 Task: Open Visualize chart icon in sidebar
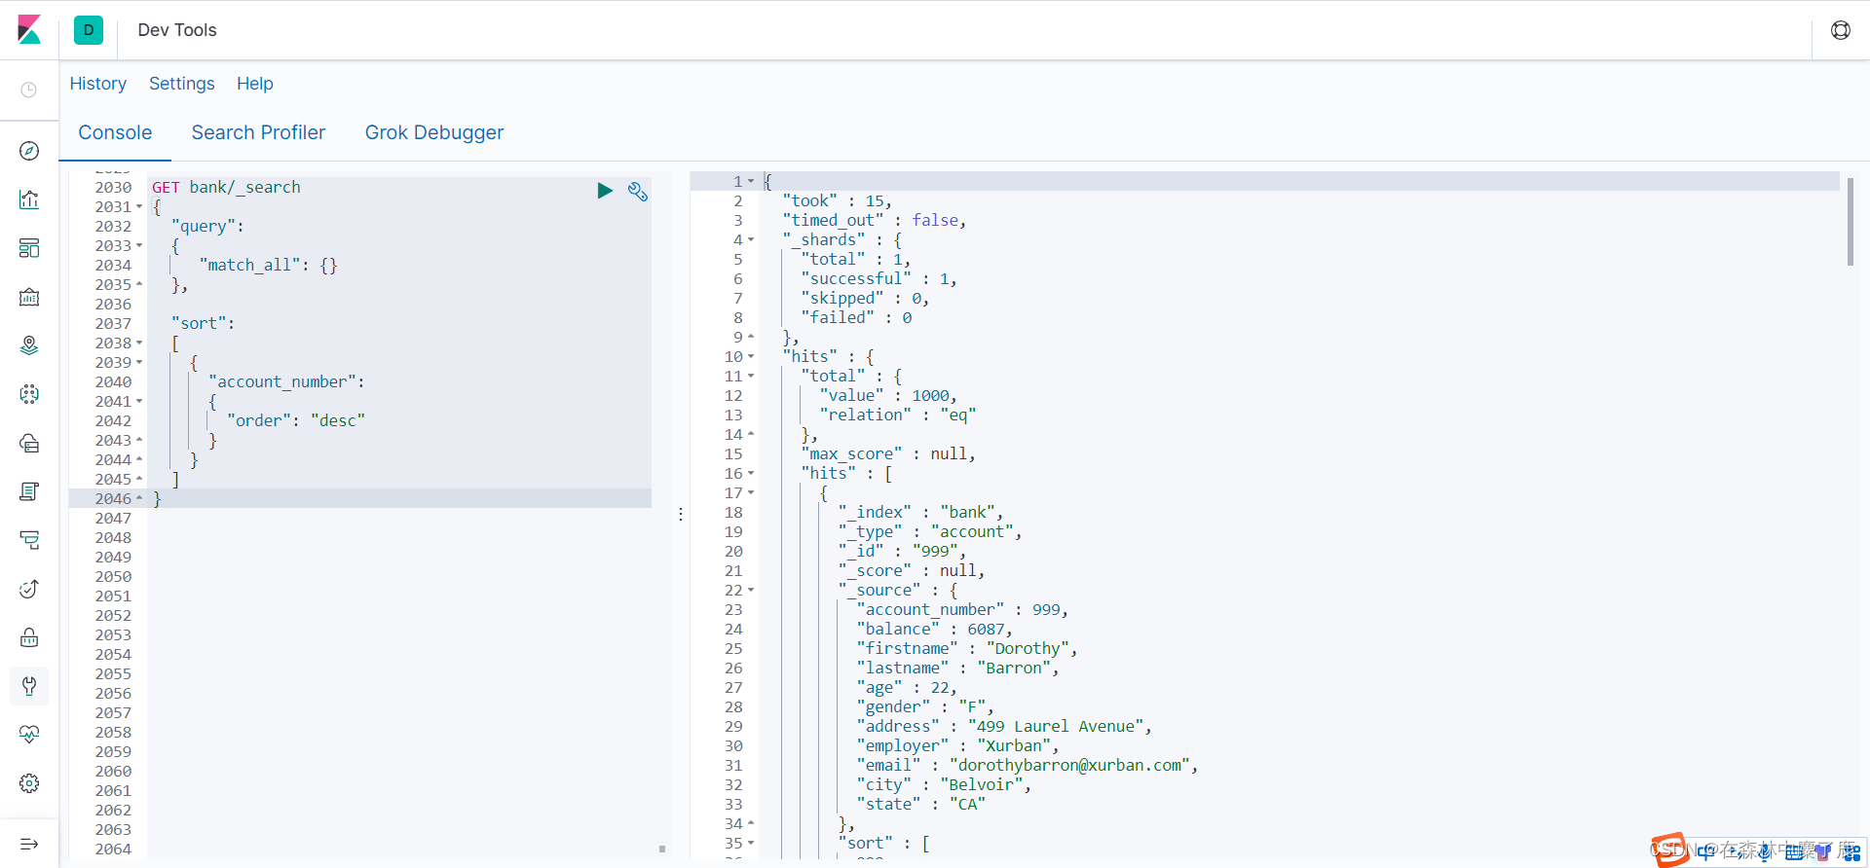(29, 199)
